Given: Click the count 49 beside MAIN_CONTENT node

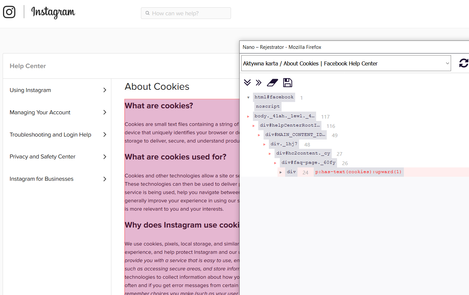Looking at the screenshot, I should pos(335,135).
